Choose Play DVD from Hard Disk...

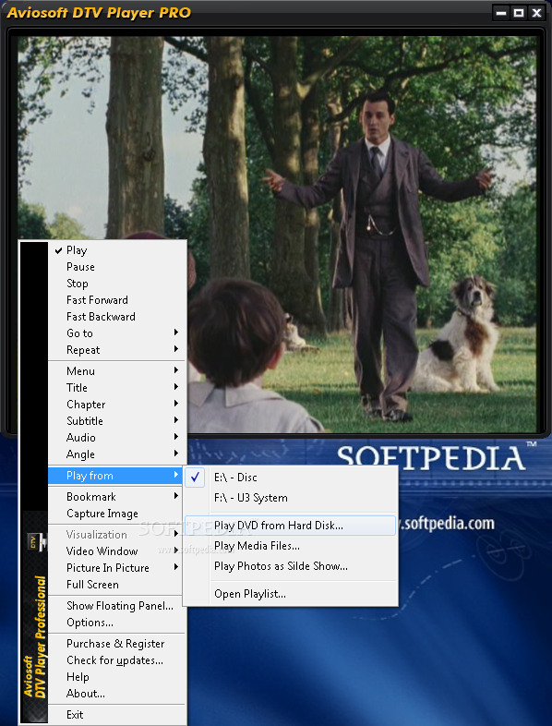290,526
